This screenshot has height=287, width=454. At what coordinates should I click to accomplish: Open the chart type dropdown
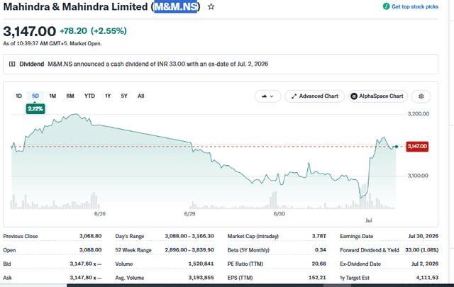tap(268, 96)
